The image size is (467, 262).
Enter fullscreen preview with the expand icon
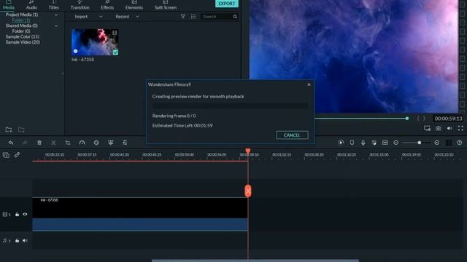point(460,128)
